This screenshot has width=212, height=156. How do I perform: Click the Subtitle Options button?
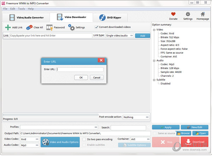pos(134,145)
